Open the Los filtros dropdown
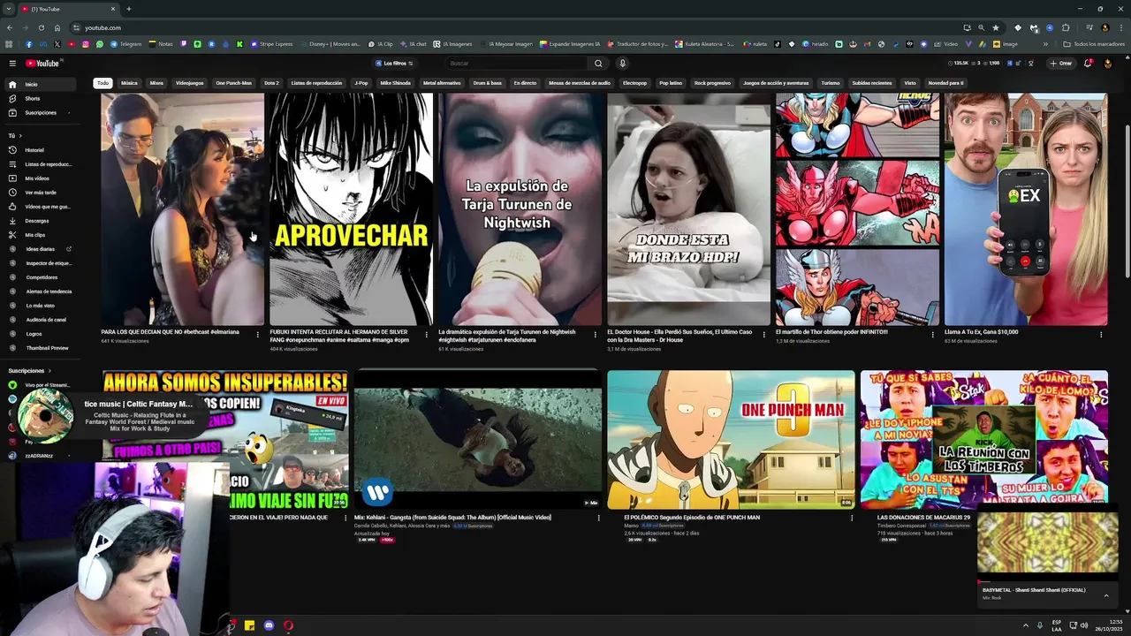1131x636 pixels. point(394,64)
